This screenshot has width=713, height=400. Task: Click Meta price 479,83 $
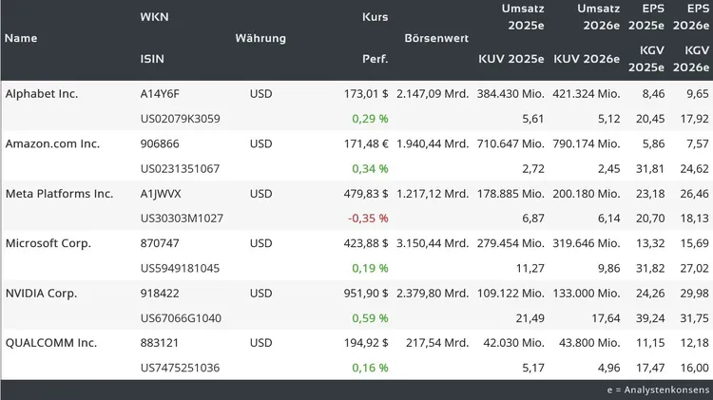click(x=366, y=194)
